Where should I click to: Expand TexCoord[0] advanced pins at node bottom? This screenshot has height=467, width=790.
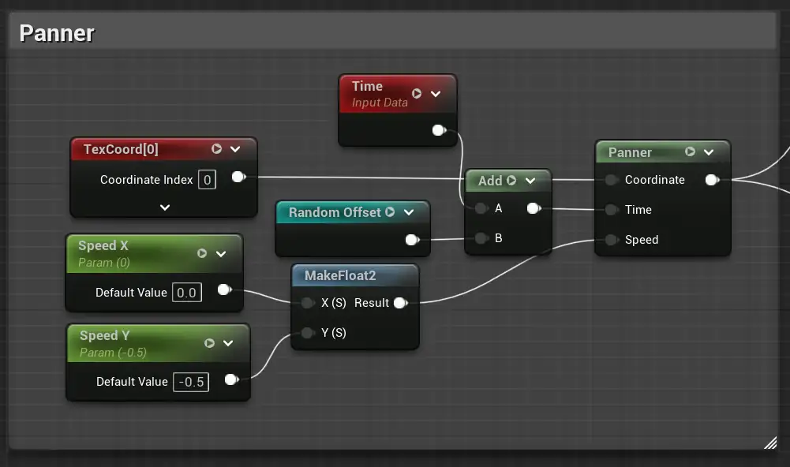165,207
